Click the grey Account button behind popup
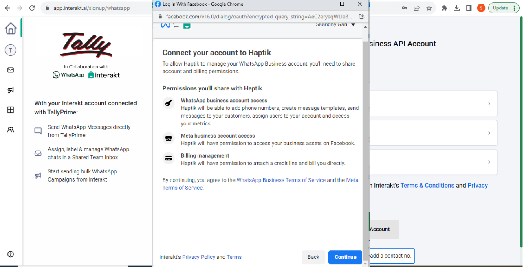Image resolution: width=524 pixels, height=267 pixels. (383, 230)
